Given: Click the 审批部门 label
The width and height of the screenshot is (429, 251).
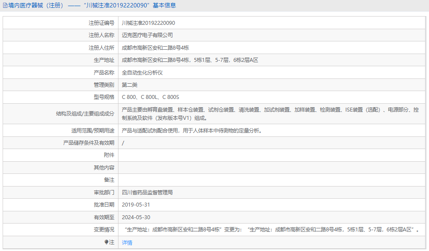Looking at the screenshot, I should click(x=104, y=193).
